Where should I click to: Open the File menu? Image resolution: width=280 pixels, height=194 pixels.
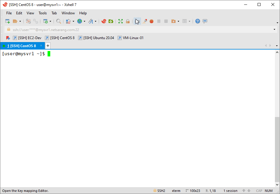click(x=9, y=13)
